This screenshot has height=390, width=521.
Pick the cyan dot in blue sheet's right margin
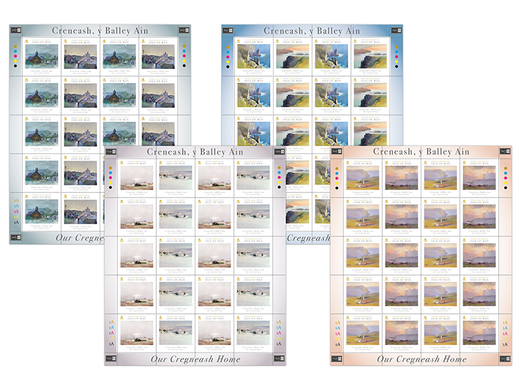point(397,52)
